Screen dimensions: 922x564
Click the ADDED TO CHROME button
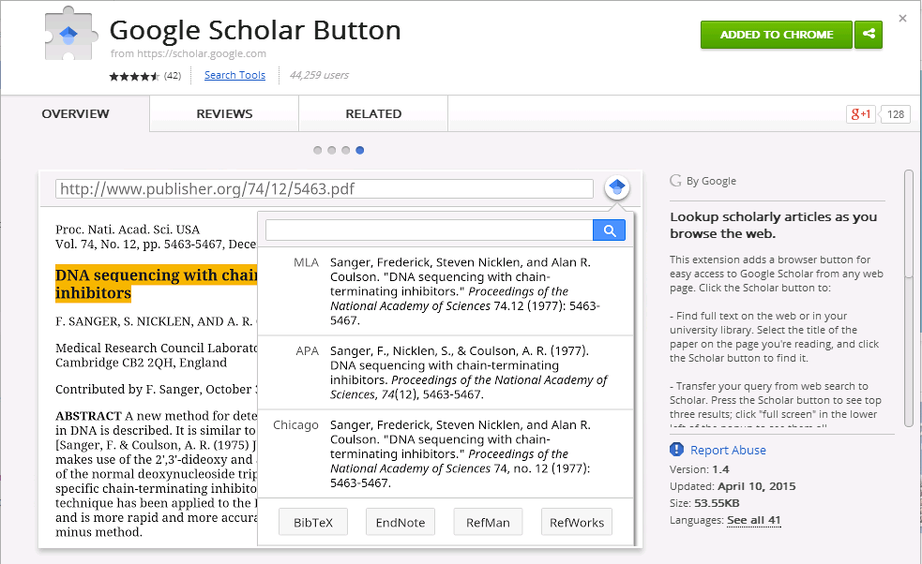(x=777, y=35)
